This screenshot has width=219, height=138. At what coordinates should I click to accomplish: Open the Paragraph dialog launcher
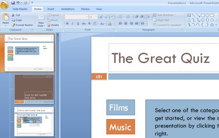coord(182,29)
